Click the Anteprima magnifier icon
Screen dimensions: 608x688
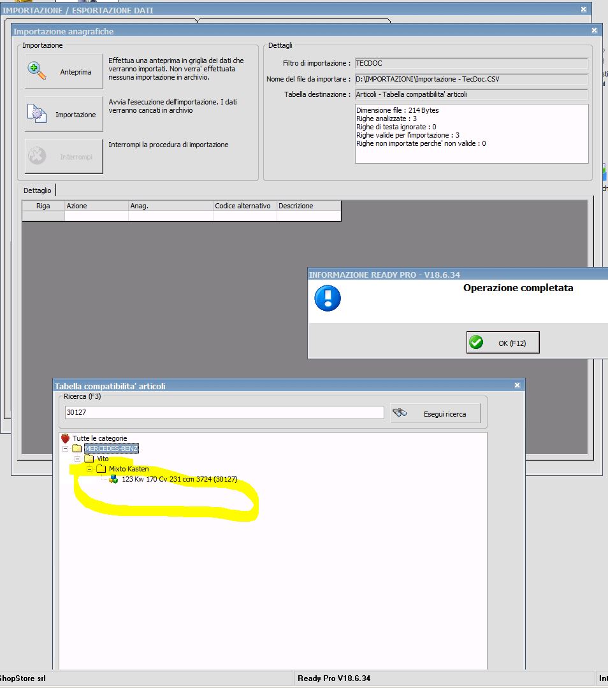37,71
